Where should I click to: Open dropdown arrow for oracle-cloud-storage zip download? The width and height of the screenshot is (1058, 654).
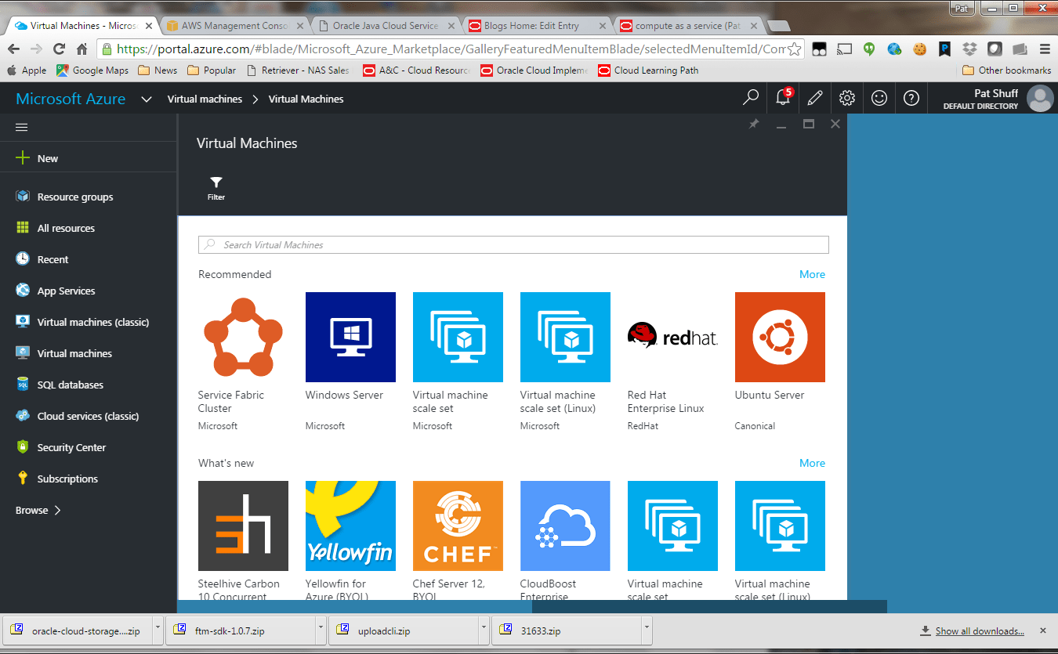pyautogui.click(x=158, y=629)
